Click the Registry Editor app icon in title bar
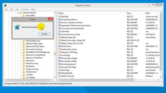This screenshot has width=166, height=93. coord(5,5)
